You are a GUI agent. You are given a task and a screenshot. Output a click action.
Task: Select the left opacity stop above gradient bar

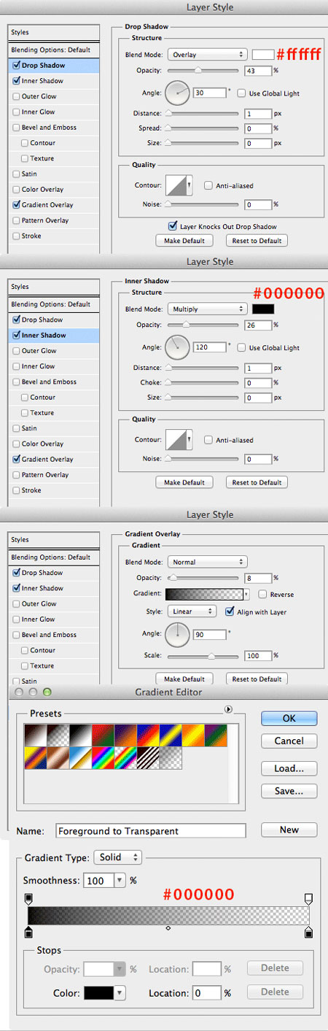coord(28,897)
